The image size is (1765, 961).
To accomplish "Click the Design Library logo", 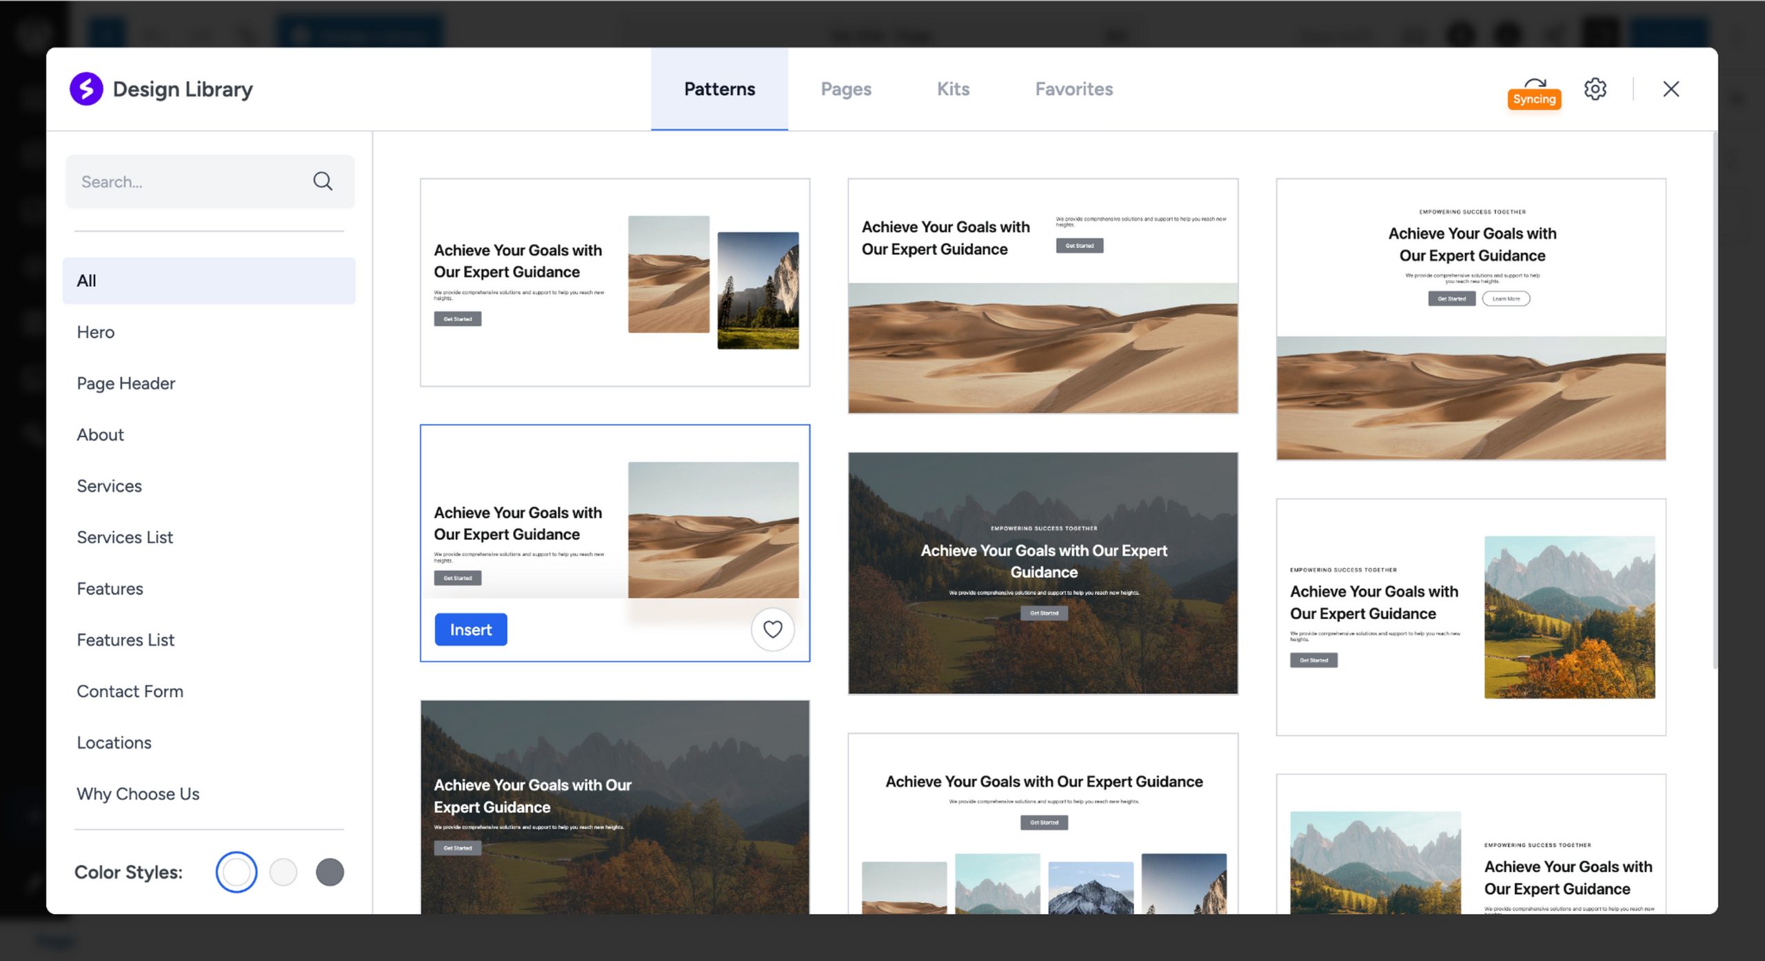I will click(x=86, y=89).
